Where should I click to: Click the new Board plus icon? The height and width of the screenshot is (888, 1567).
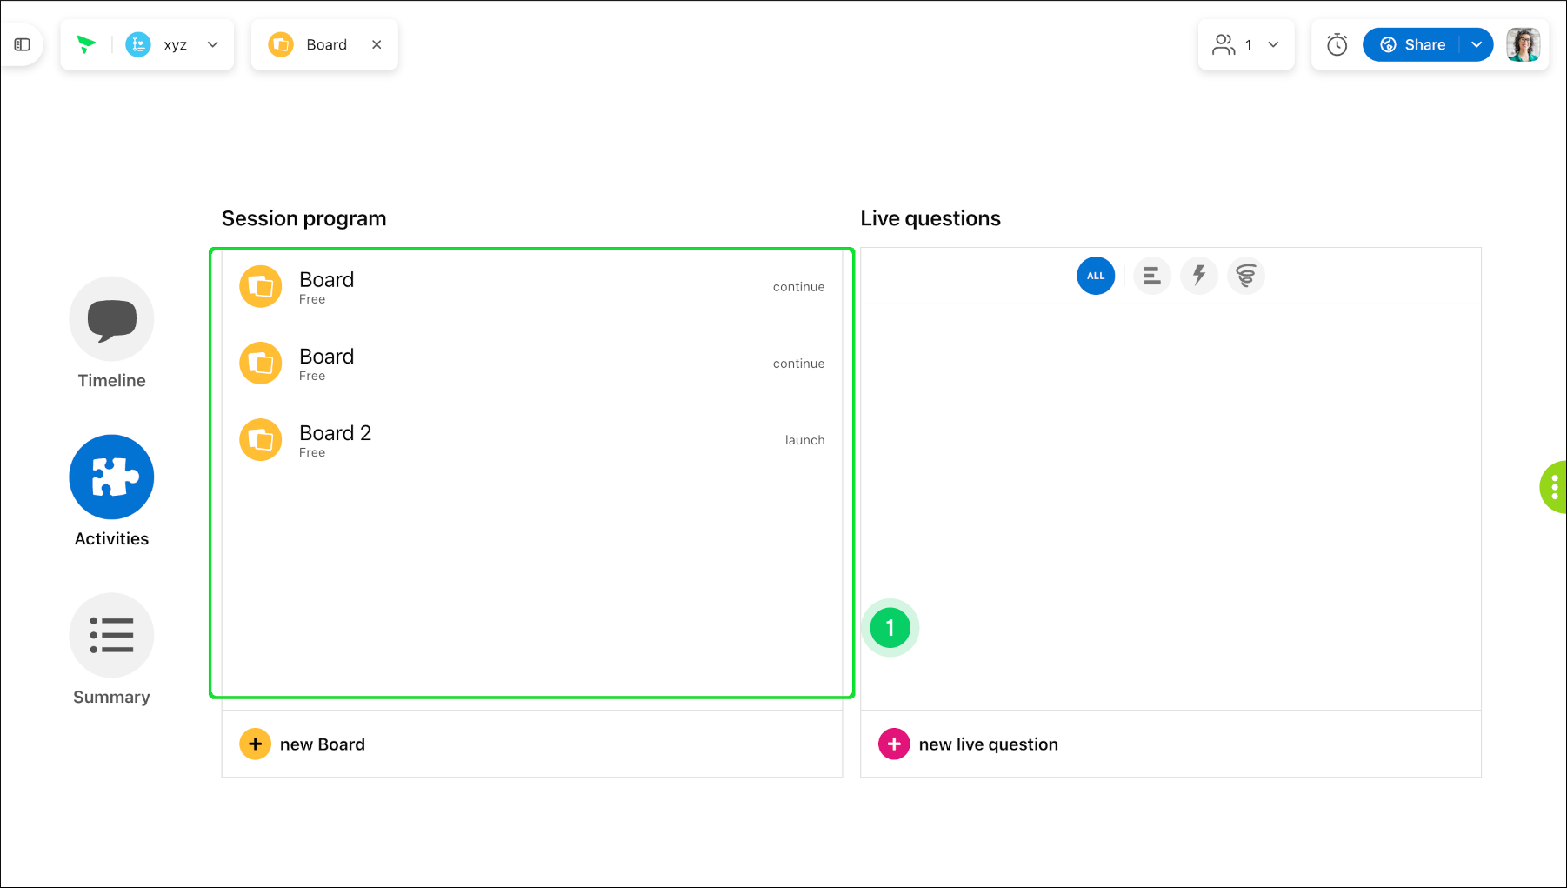[255, 744]
